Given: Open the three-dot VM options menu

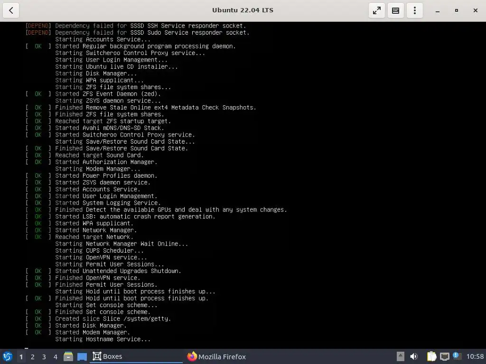Looking at the screenshot, I should pos(415,10).
